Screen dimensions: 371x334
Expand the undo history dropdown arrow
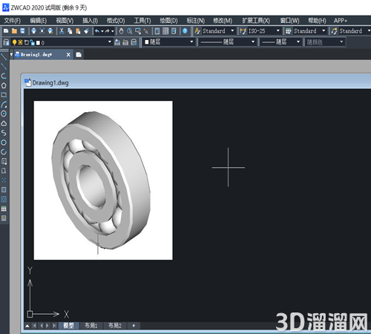102,31
